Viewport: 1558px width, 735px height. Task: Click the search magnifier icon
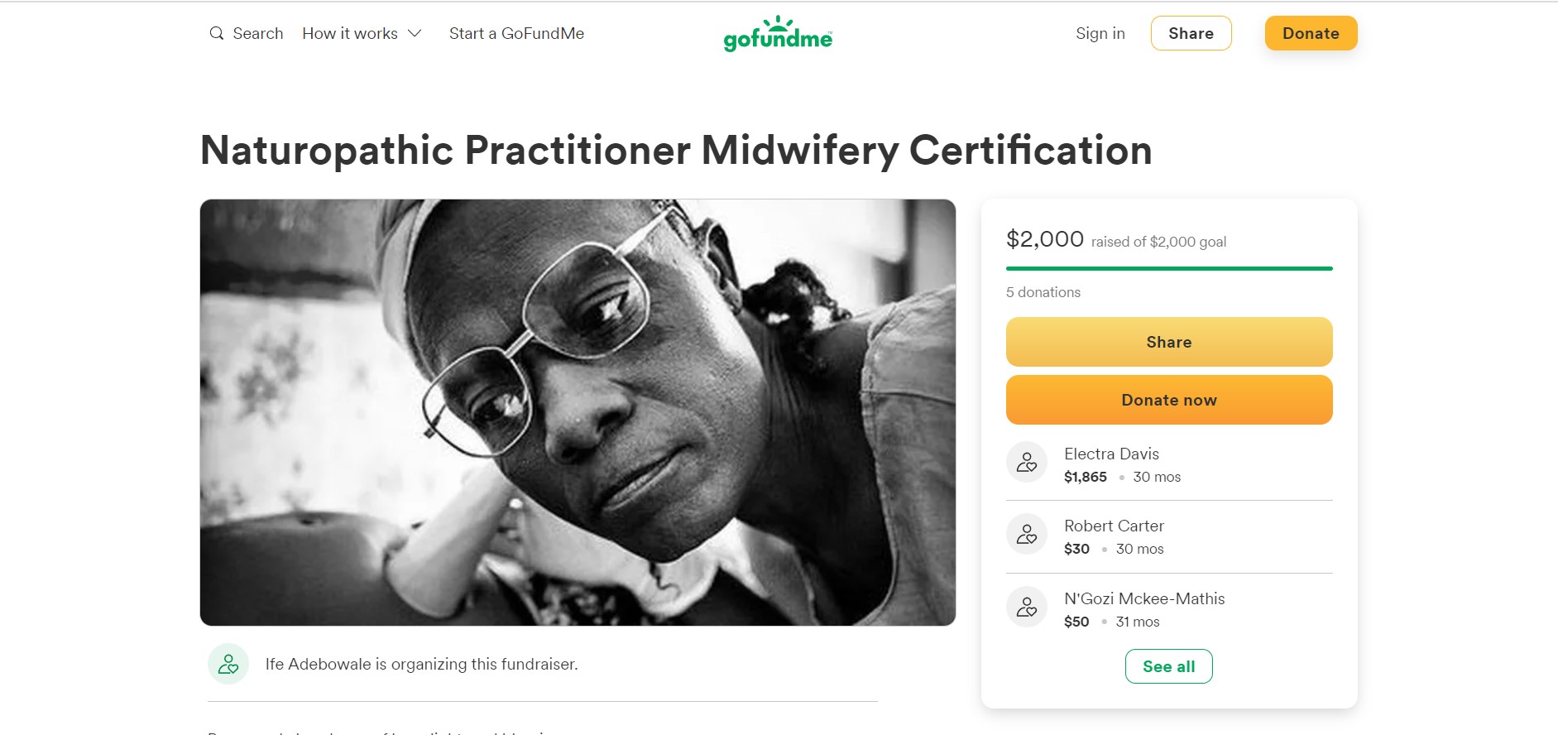(x=217, y=33)
